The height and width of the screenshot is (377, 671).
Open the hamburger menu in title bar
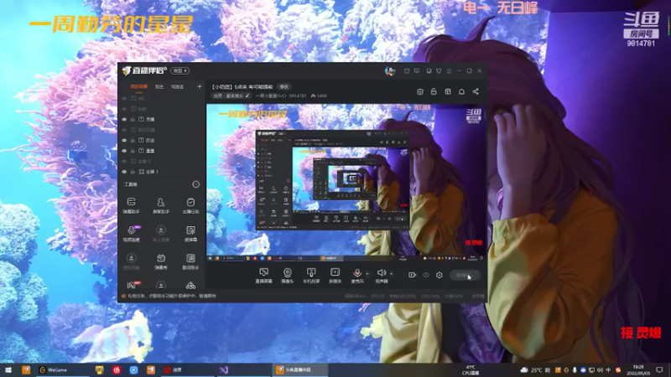[449, 71]
